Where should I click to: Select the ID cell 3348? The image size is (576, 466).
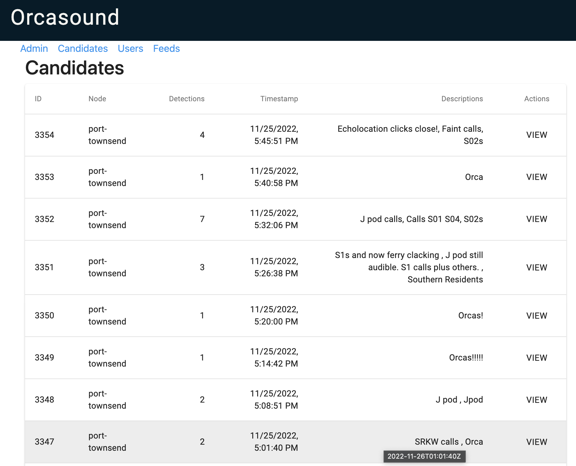tap(44, 400)
